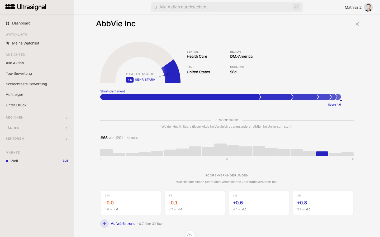Screen dimensions: 380x237
Task: Click the Mathias 2 account name
Action: 353,7
